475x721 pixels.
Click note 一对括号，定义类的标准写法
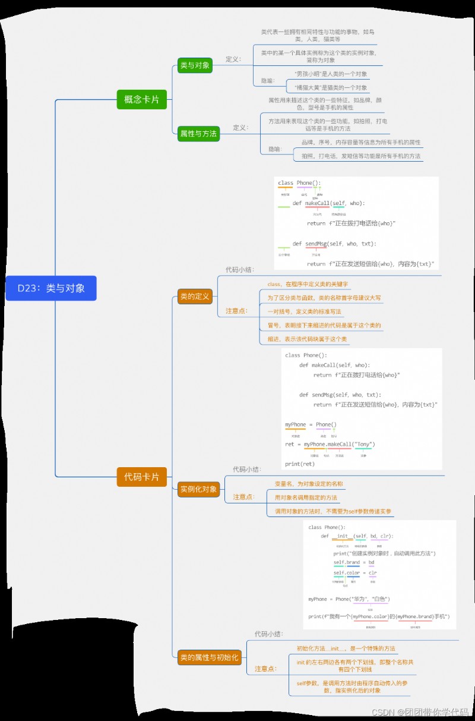[x=304, y=312]
